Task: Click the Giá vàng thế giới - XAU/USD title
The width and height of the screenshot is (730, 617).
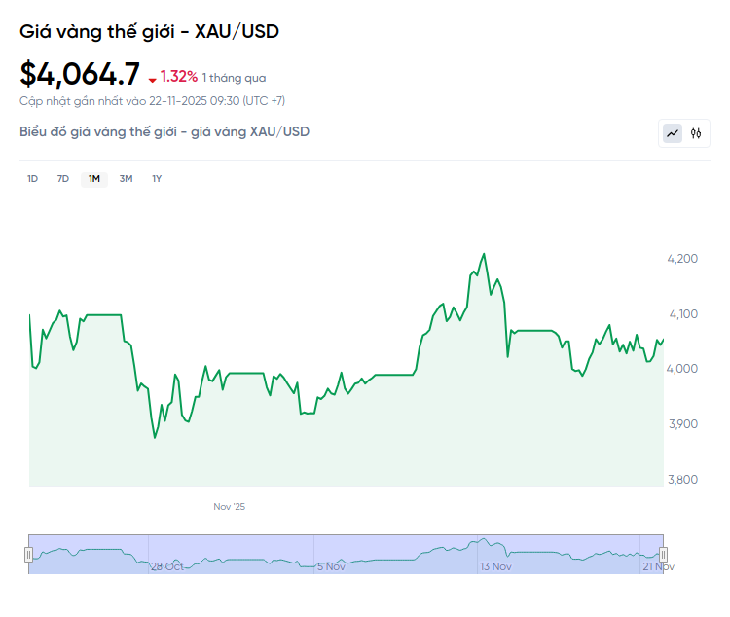Action: [149, 31]
